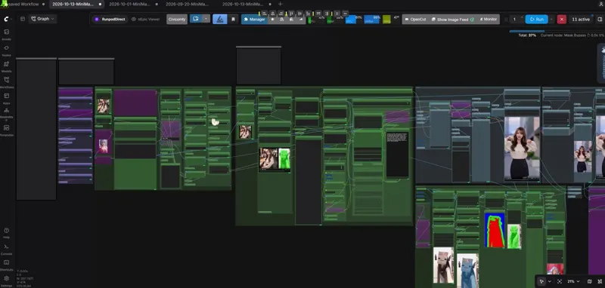This screenshot has width=605, height=288.
Task: Expand the select mode chevron
Action: pos(550,281)
